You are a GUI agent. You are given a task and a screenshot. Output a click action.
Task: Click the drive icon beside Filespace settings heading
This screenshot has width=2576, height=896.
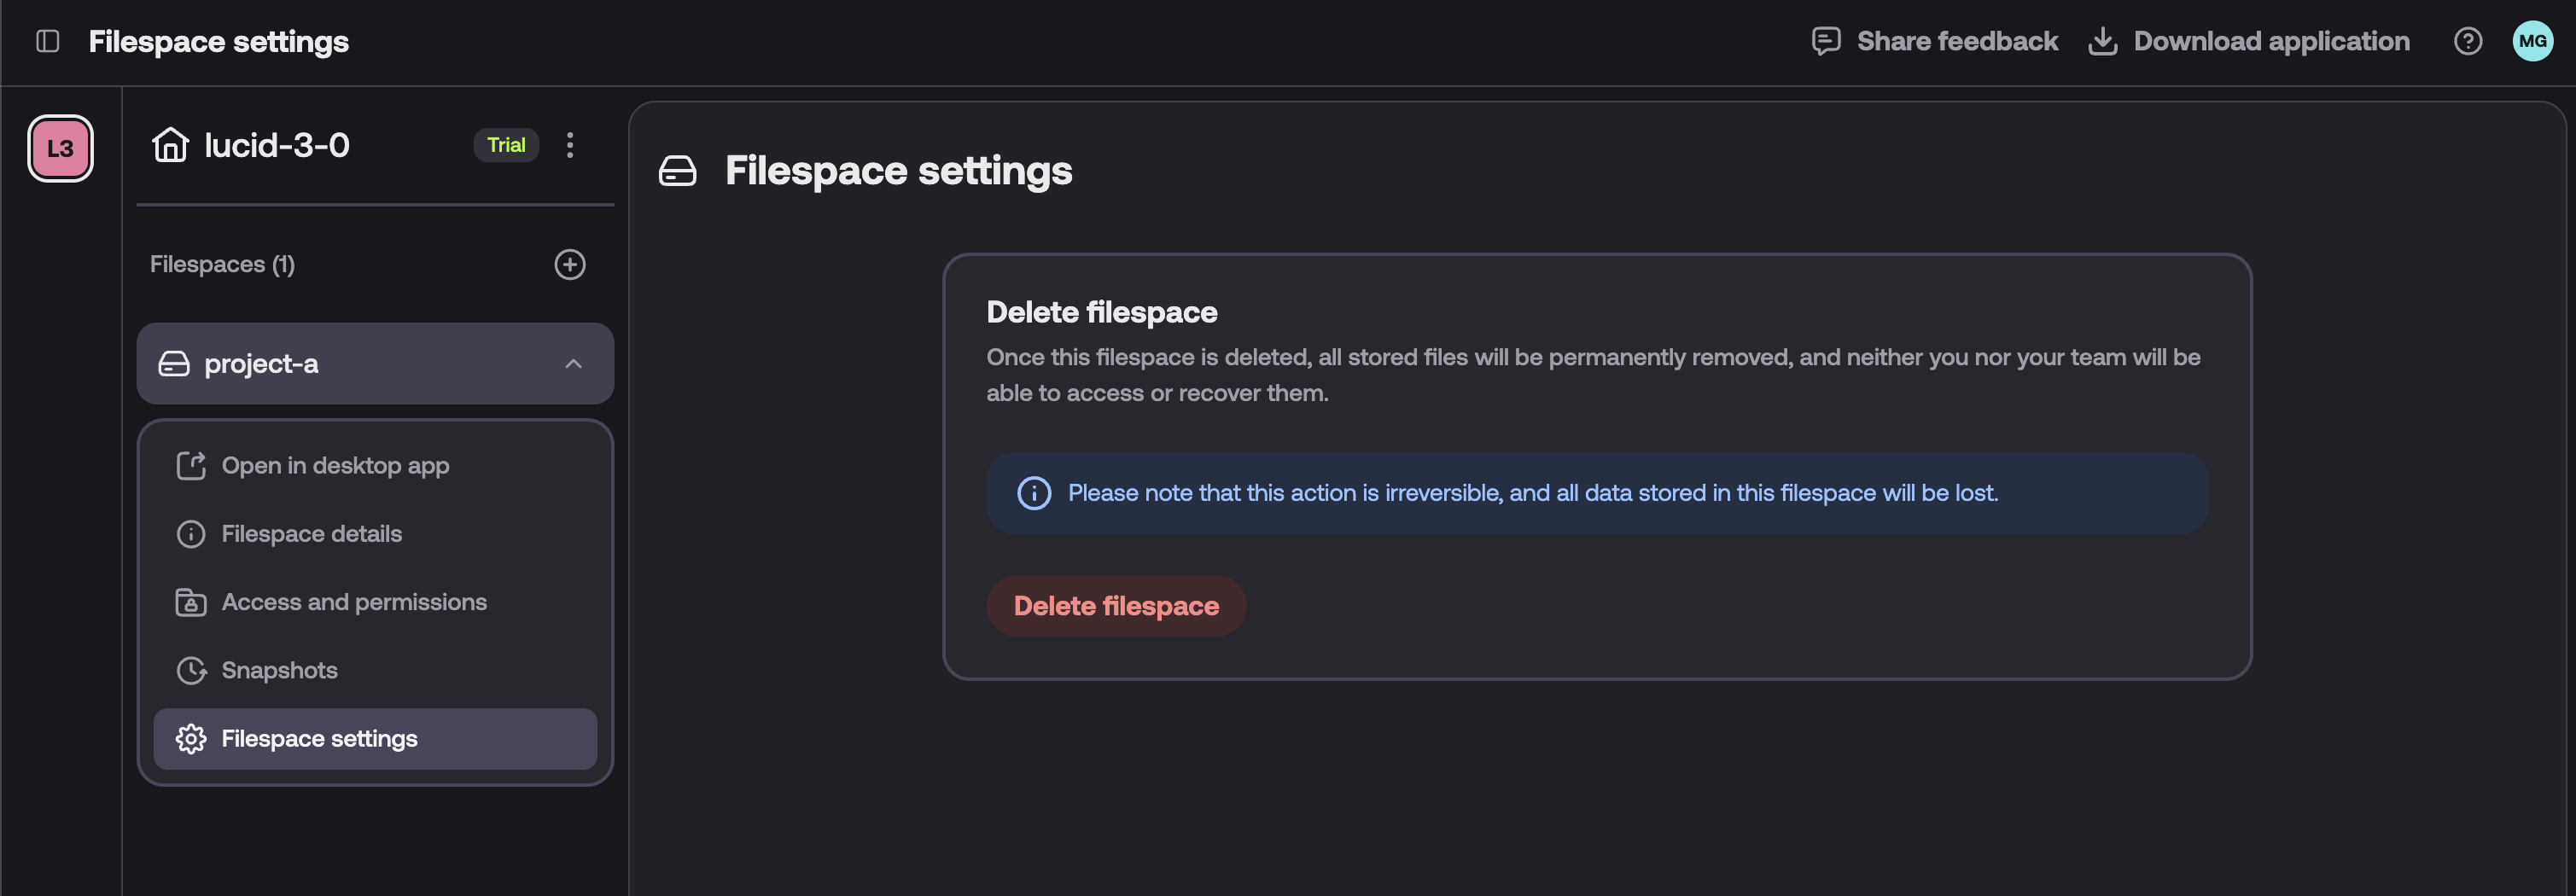coord(677,171)
